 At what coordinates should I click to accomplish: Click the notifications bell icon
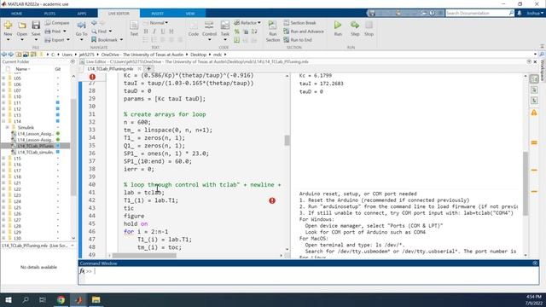coord(520,13)
